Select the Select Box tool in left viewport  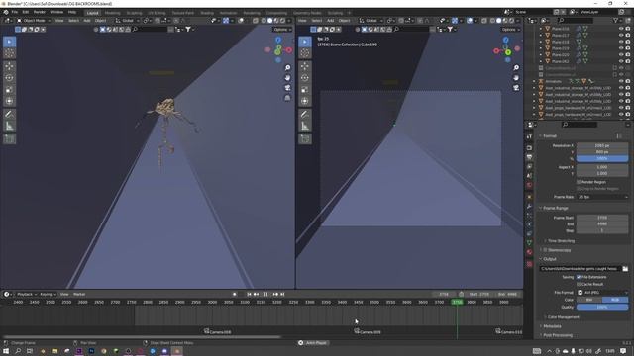coord(9,42)
